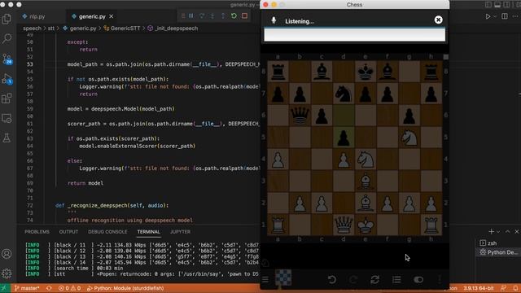521x293 pixels.
Task: Close the generic.py editor tab
Action: click(112, 16)
